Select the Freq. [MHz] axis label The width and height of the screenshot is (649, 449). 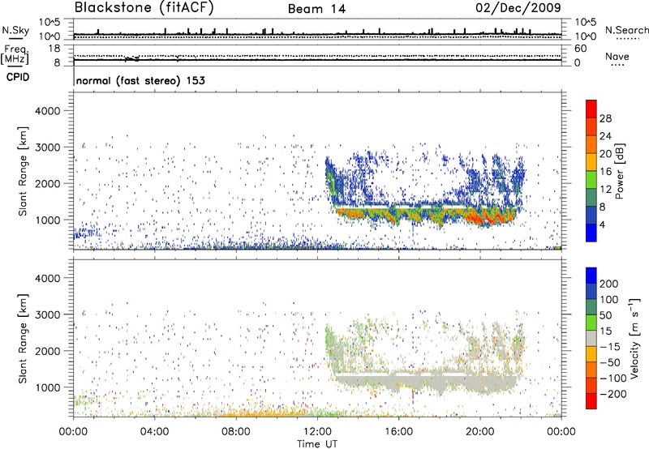point(15,54)
